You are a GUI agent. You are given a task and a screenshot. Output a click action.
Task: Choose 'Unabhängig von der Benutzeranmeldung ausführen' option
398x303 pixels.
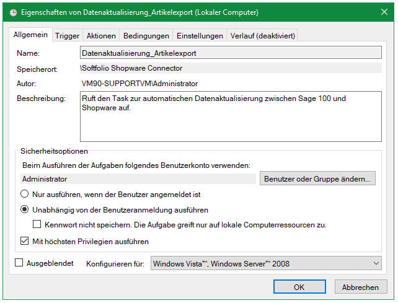click(25, 209)
